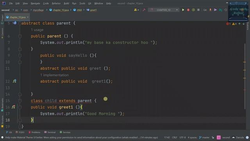Click the CRLF line separator in status bar
The height and width of the screenshot is (141, 250).
point(175,137)
